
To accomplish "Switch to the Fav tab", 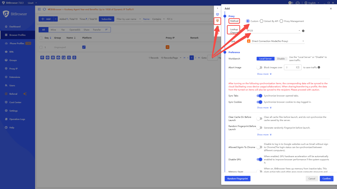I will (x=63, y=30).
